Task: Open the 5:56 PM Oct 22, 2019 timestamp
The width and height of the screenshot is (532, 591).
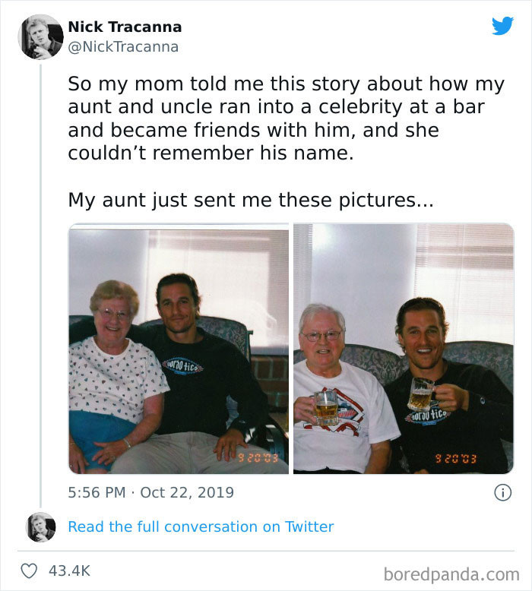Action: tap(150, 492)
